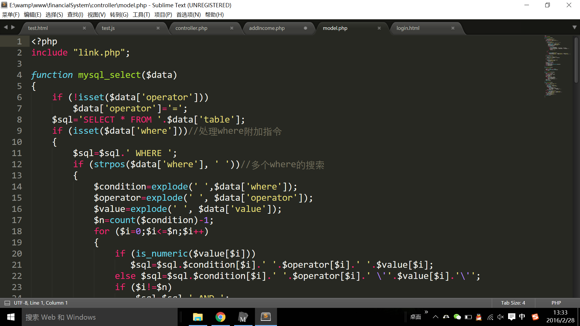Close the login.html tab

[453, 28]
